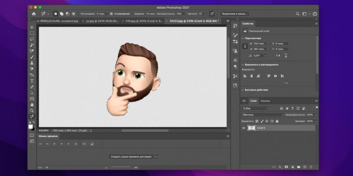Toggle the Сглаживание checkbox
The width and height of the screenshot is (353, 176).
pyautogui.click(x=111, y=14)
